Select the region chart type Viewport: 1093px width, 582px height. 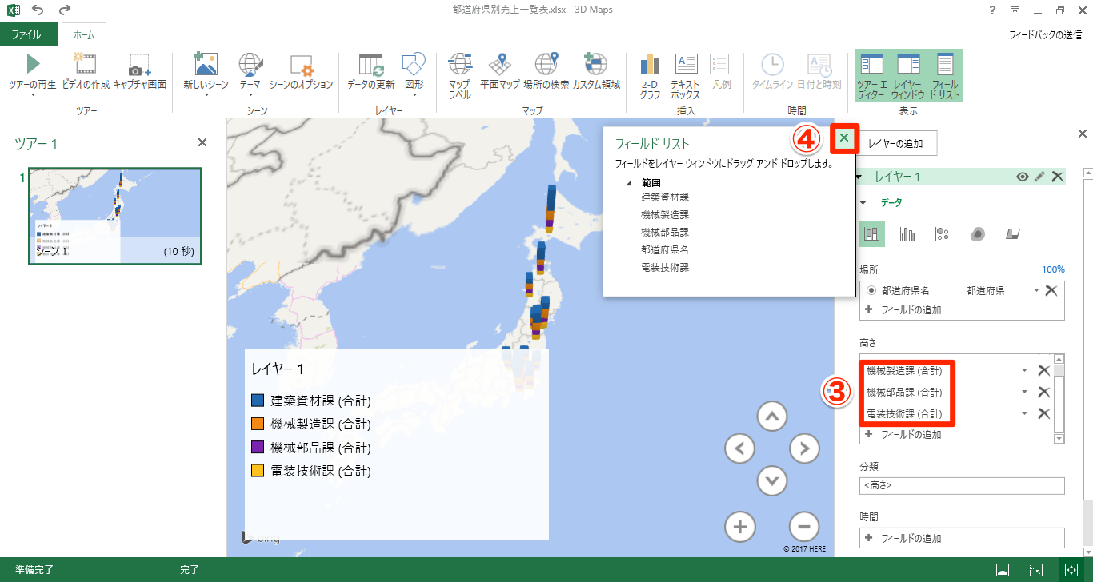coord(1012,234)
